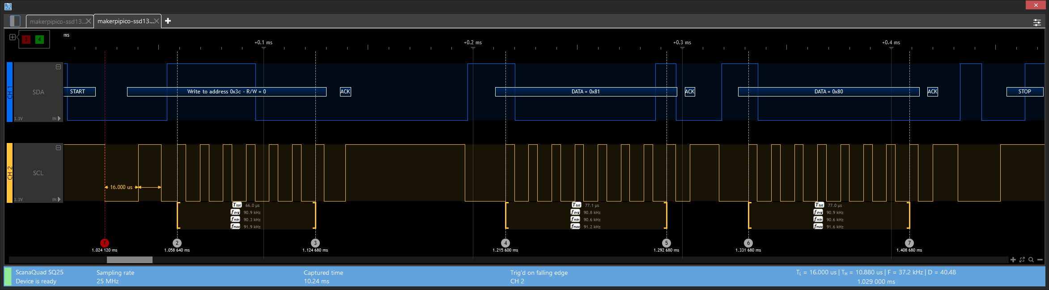
Task: Click the +0.2 ms ruler tick
Action: click(x=473, y=43)
